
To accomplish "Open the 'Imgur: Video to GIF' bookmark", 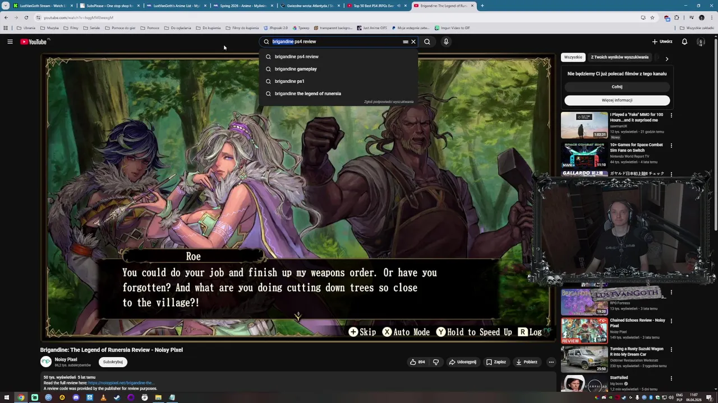I will pos(452,27).
